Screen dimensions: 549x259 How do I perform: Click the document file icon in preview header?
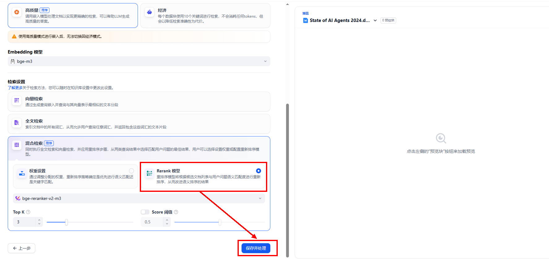(306, 20)
